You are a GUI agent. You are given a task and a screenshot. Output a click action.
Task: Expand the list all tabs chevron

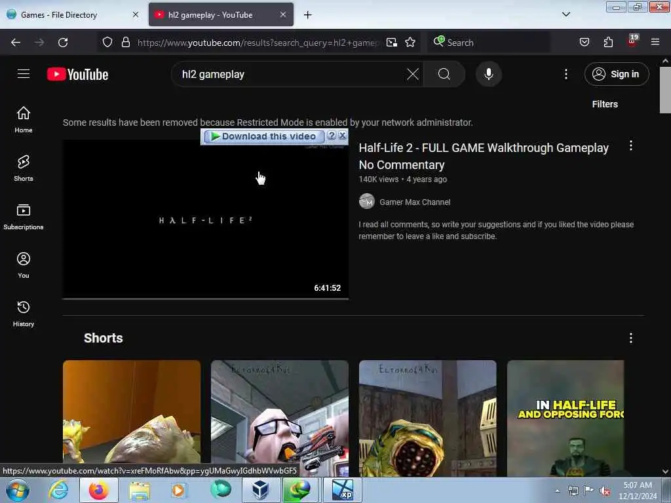coord(566,14)
